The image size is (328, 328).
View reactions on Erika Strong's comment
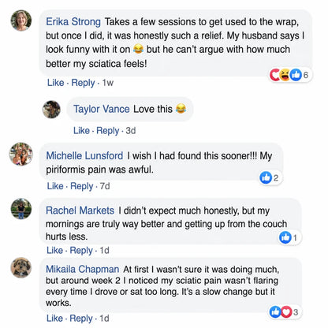coord(289,75)
